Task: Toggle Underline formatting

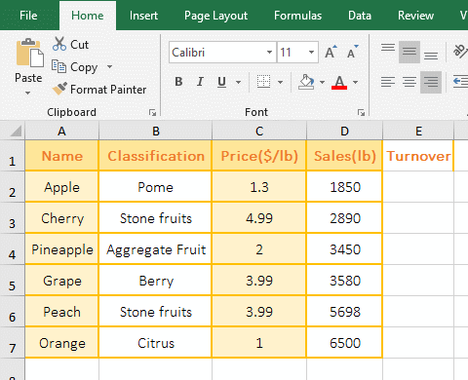Action: tap(221, 82)
